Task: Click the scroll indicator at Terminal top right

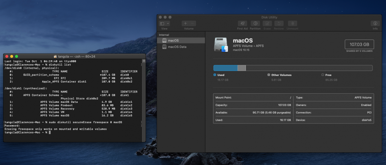Action: 144,61
